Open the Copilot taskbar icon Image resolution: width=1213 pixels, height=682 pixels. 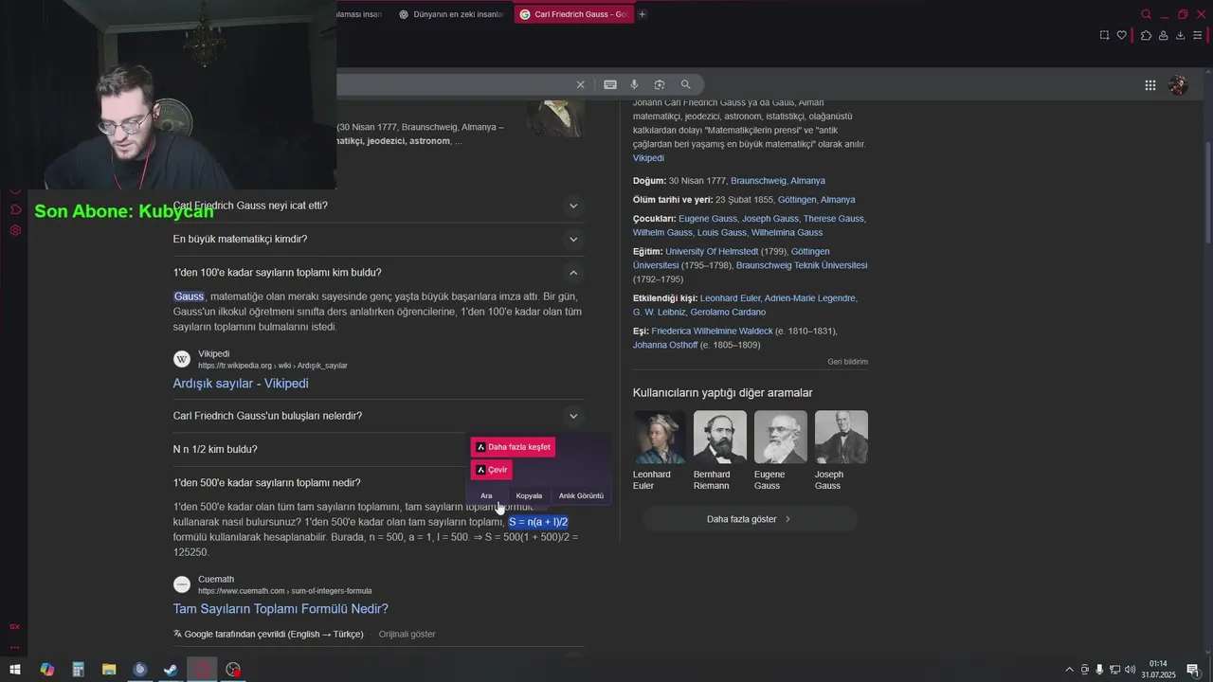[46, 670]
